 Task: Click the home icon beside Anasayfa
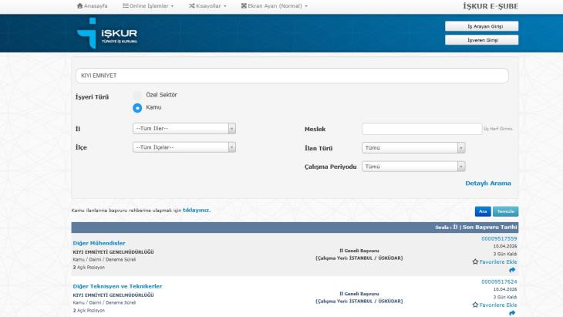(80, 6)
